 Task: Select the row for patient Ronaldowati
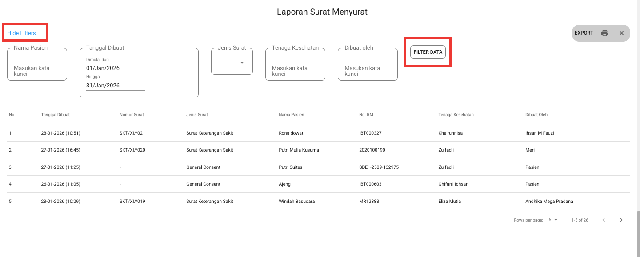click(x=292, y=133)
